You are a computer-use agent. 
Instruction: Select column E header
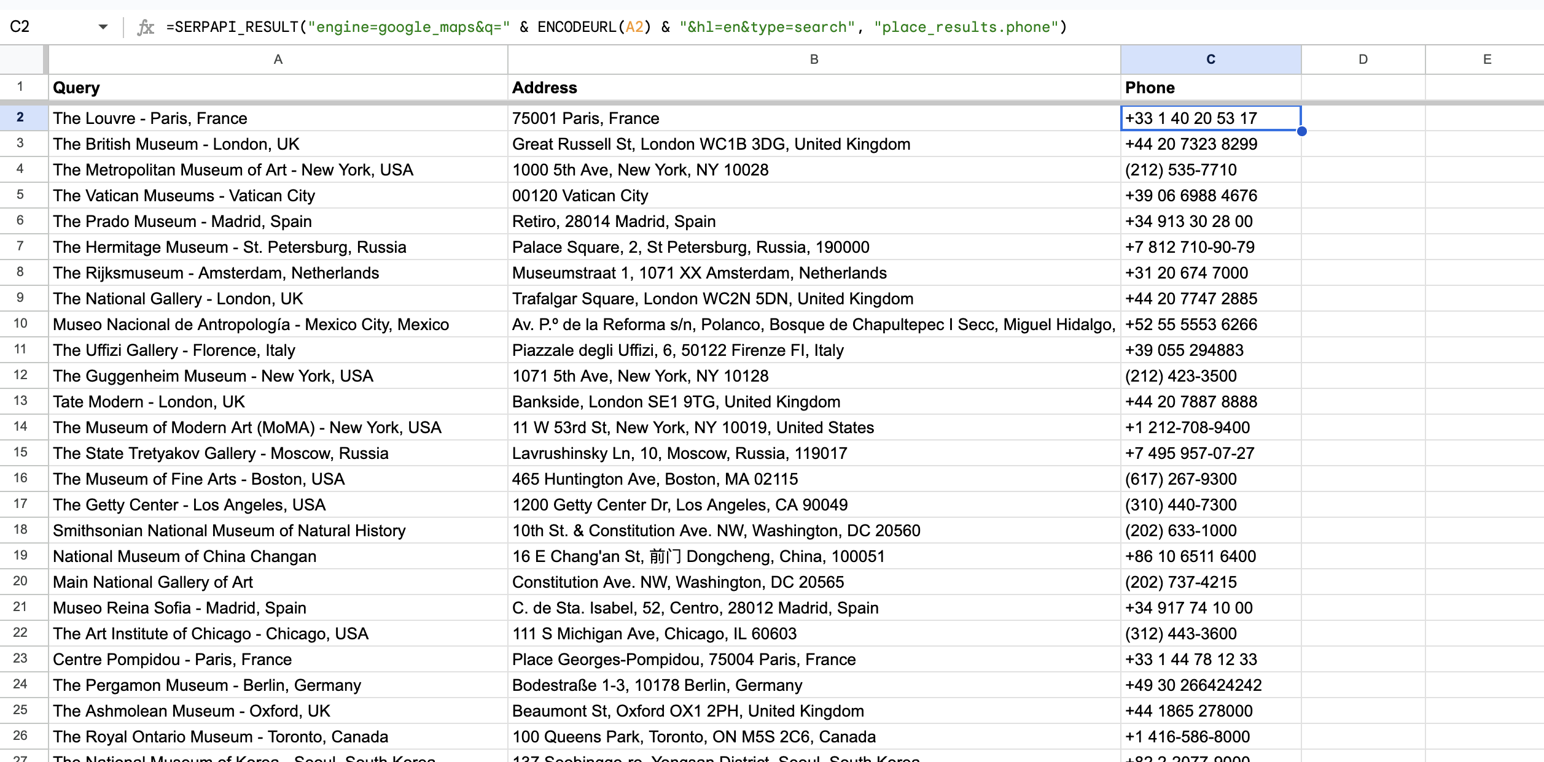point(1487,60)
